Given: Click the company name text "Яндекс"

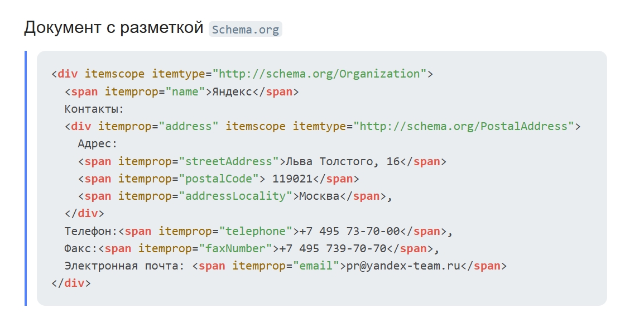Looking at the screenshot, I should (x=232, y=92).
